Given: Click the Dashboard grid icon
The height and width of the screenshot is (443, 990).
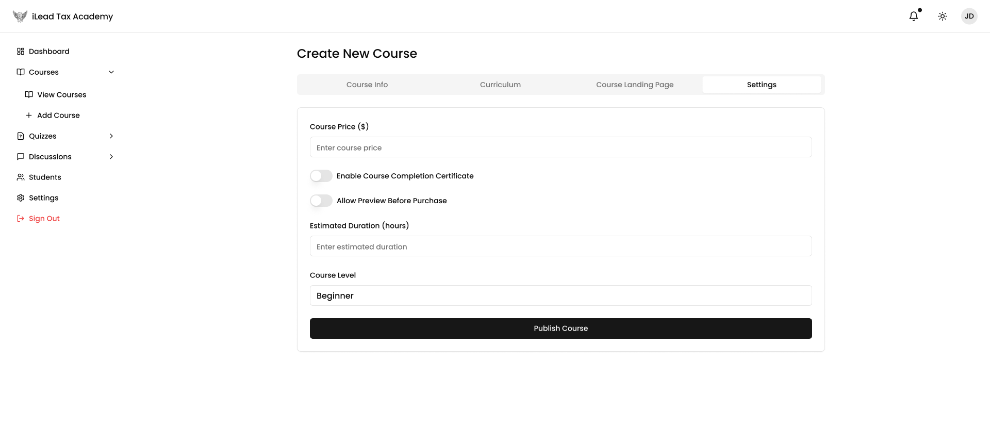Looking at the screenshot, I should tap(21, 52).
